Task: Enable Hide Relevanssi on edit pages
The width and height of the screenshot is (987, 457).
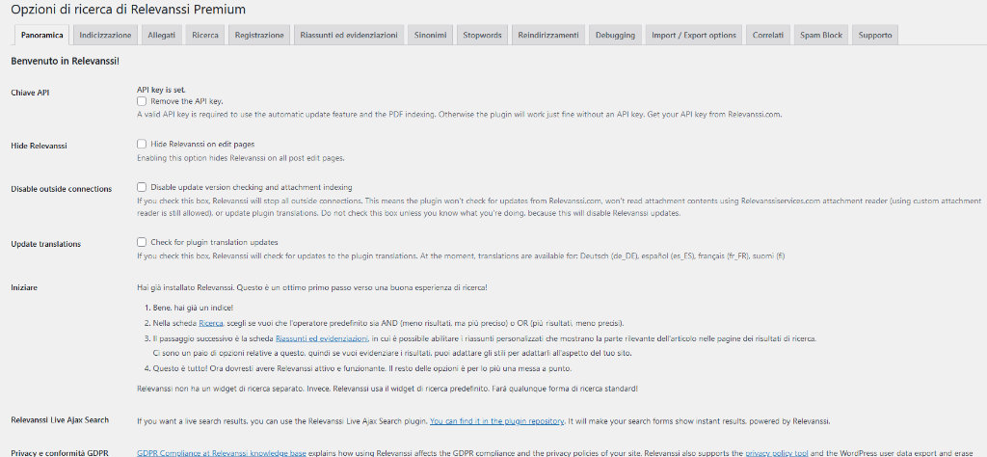Action: coord(142,144)
